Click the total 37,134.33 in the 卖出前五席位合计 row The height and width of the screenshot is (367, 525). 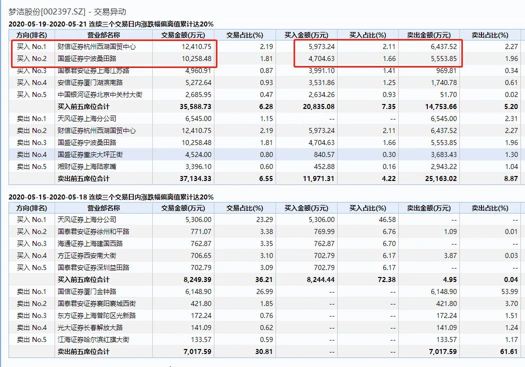195,179
